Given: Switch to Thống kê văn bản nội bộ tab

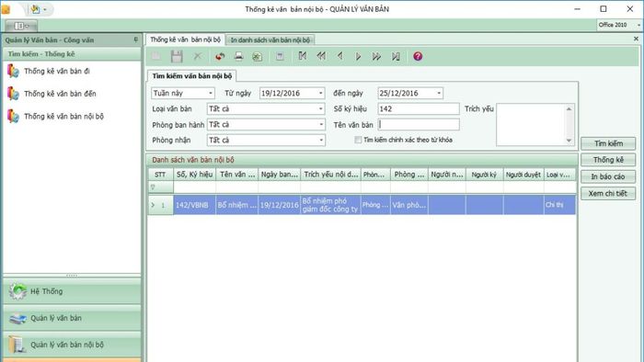Looking at the screenshot, I should [185, 40].
